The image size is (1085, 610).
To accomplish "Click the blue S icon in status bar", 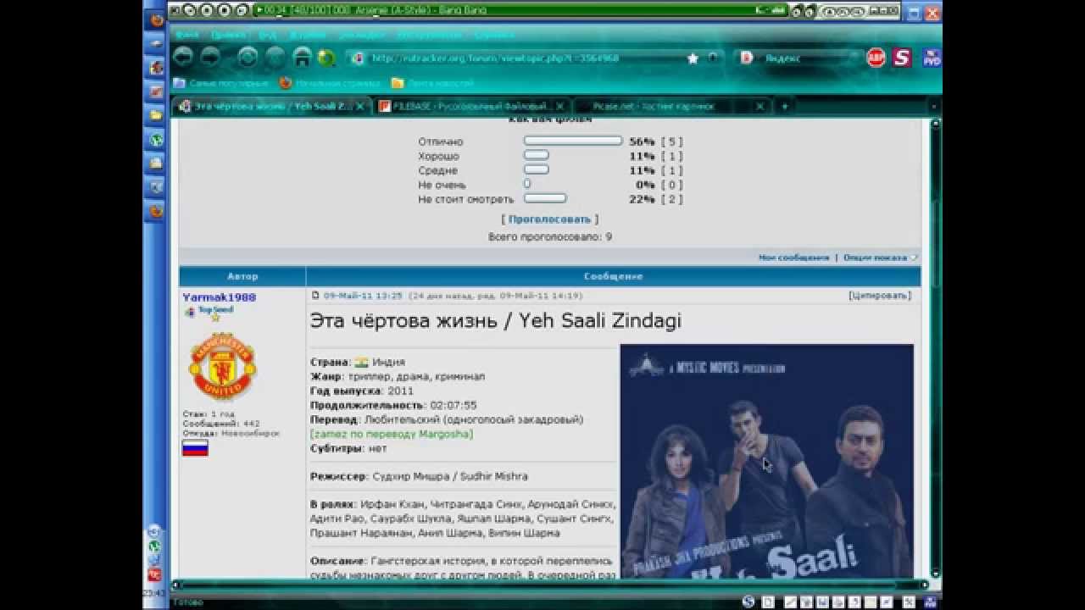I will pyautogui.click(x=748, y=602).
